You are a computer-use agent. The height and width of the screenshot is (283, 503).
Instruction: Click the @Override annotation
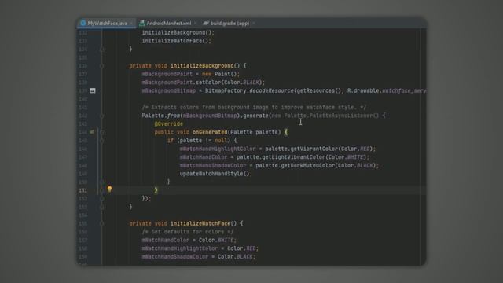pyautogui.click(x=169, y=124)
